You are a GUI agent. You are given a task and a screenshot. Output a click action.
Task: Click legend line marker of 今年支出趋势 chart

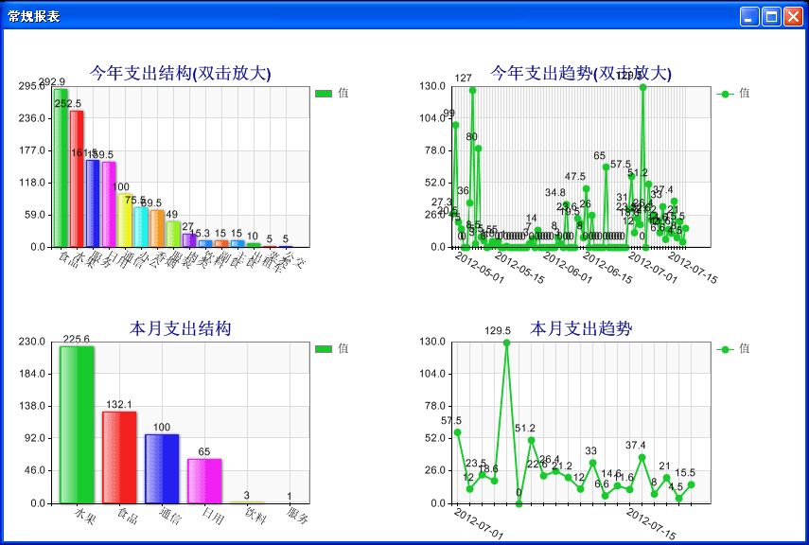[725, 94]
